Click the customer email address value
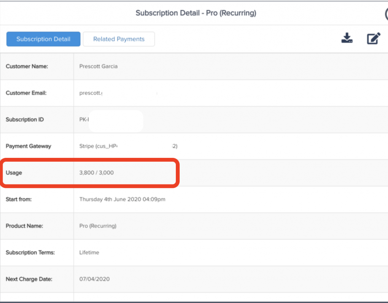Screen dimensions: 388x303 (91, 93)
